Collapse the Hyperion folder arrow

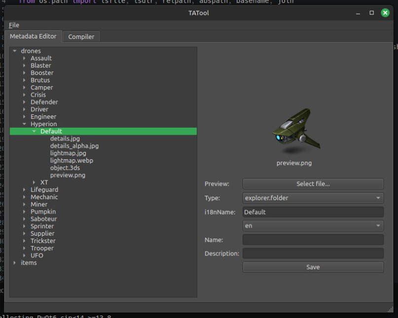25,124
